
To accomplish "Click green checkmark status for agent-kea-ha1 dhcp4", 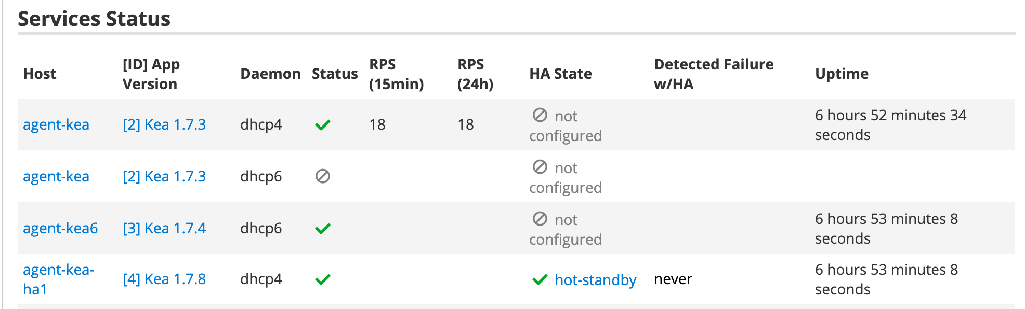I will tap(323, 279).
